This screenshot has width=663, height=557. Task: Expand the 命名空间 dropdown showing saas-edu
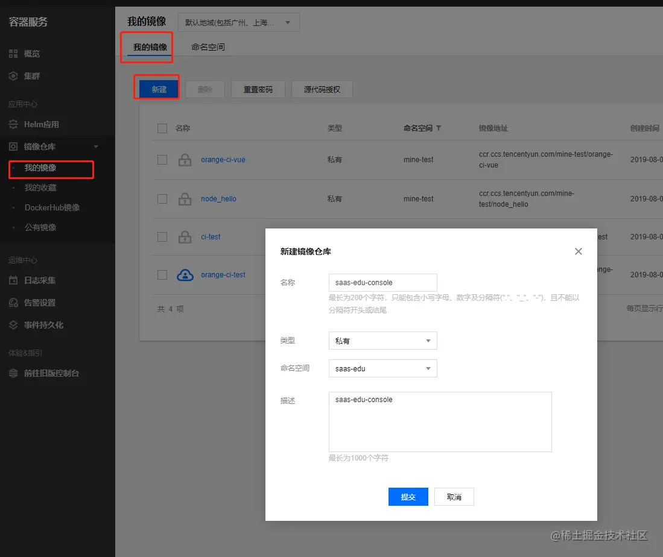click(382, 368)
